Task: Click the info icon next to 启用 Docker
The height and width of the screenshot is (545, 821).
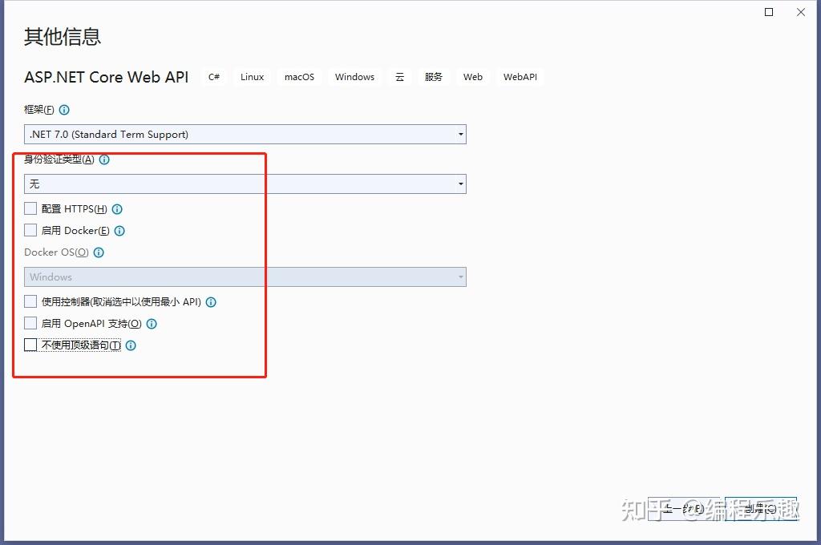Action: pos(119,230)
